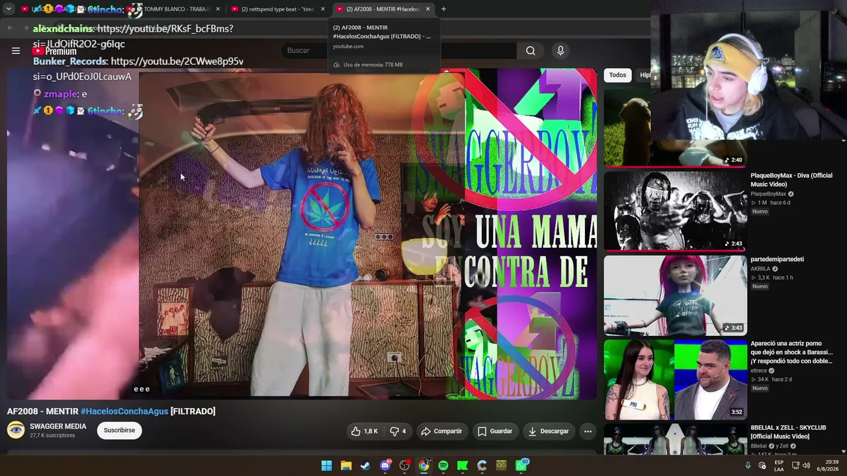Share the video with Compartir
The height and width of the screenshot is (476, 847).
[x=441, y=431]
